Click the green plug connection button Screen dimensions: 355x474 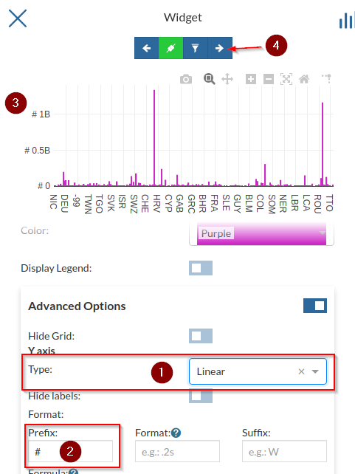coord(171,48)
